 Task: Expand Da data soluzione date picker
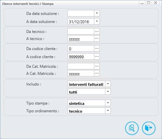[97, 13]
